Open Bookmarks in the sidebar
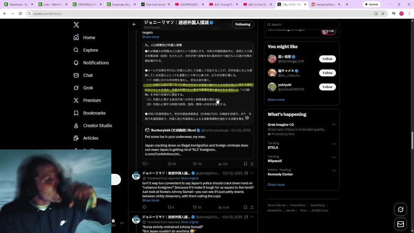The height and width of the screenshot is (233, 414). [x=90, y=113]
